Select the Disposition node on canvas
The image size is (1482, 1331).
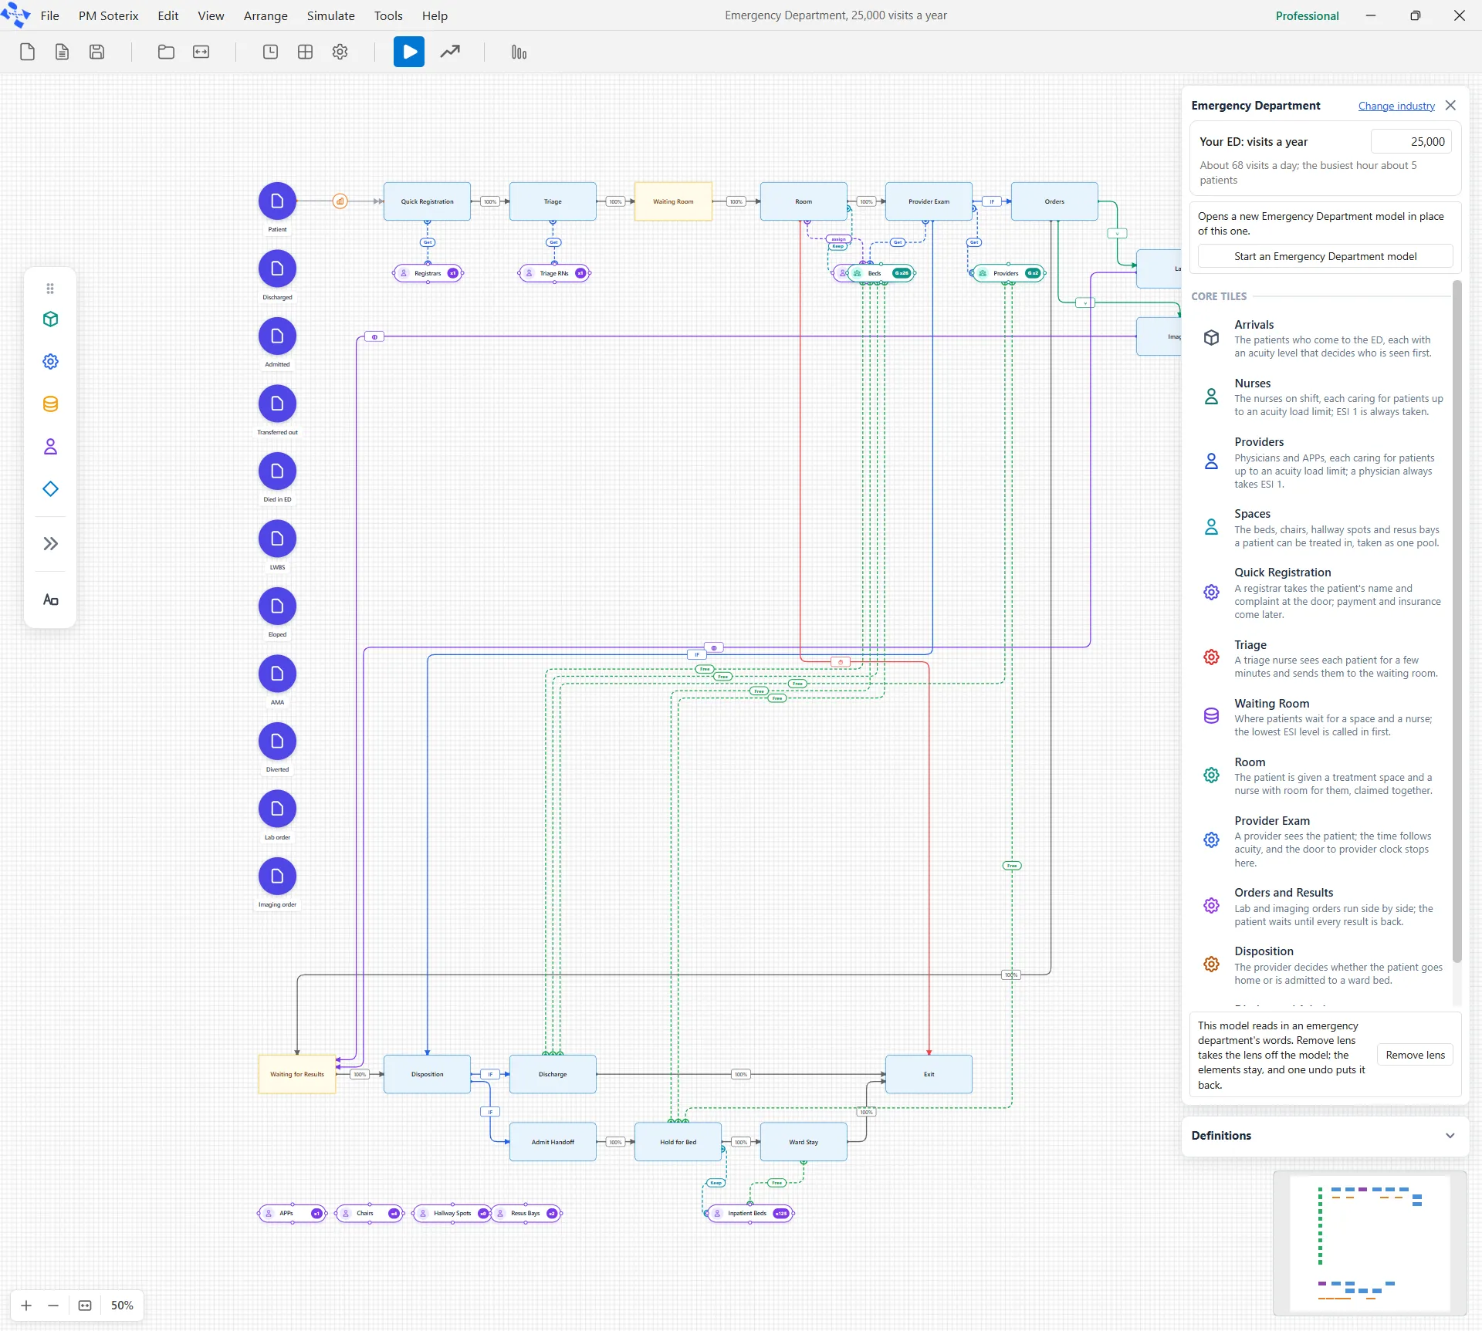[x=427, y=1074]
